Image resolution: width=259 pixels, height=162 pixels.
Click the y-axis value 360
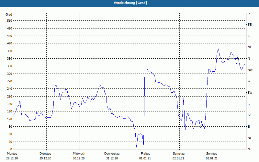pos(10,59)
